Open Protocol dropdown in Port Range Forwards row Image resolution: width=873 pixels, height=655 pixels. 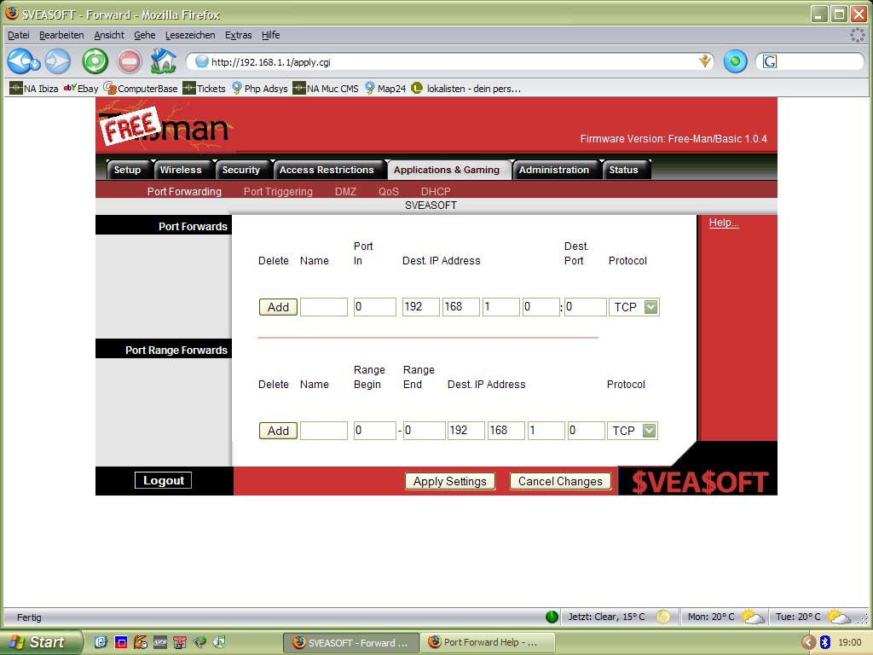point(649,431)
